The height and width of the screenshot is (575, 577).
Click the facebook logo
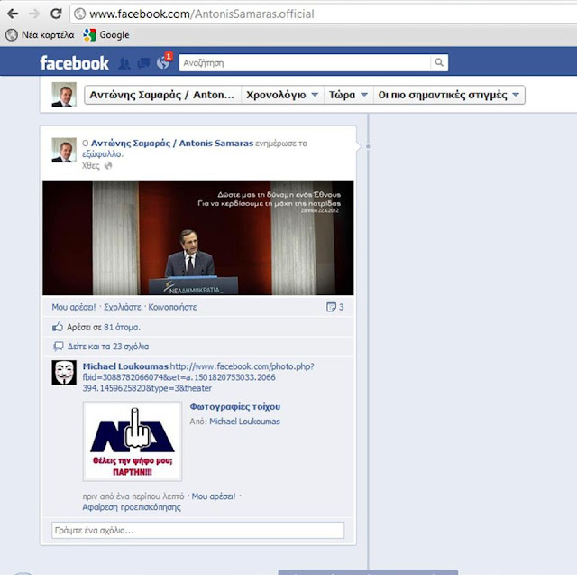(74, 63)
